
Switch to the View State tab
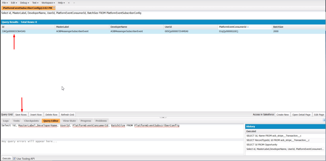coord(69,121)
